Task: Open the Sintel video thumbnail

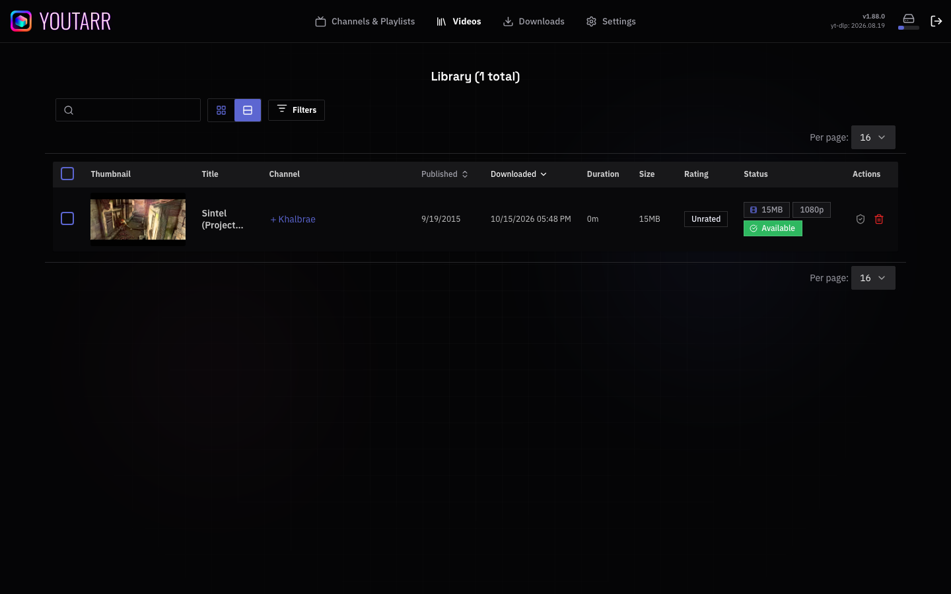Action: (x=138, y=219)
